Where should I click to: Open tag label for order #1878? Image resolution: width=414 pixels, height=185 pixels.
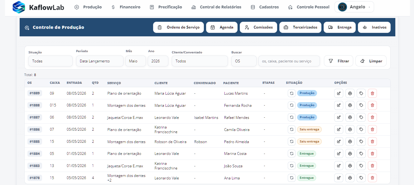point(361,178)
